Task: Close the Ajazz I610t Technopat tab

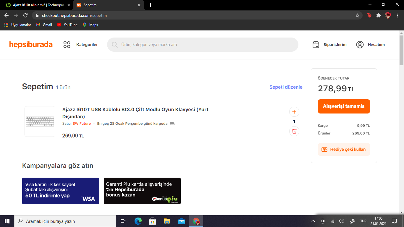Action: [69, 5]
